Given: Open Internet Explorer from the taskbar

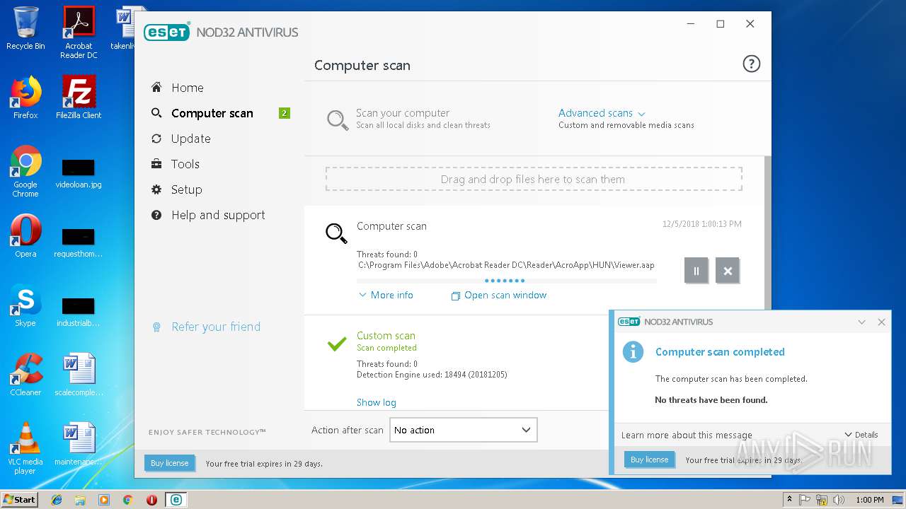Looking at the screenshot, I should [x=57, y=500].
